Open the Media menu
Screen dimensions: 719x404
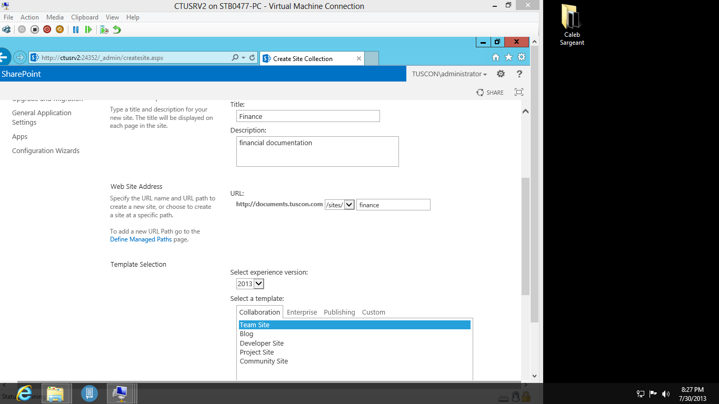click(55, 17)
